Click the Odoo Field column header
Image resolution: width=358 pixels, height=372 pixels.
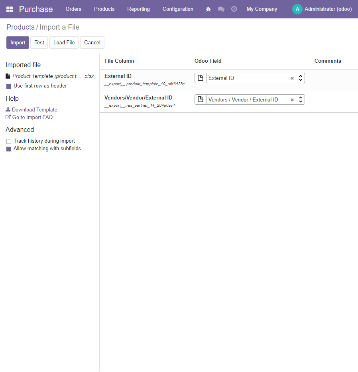click(x=208, y=61)
